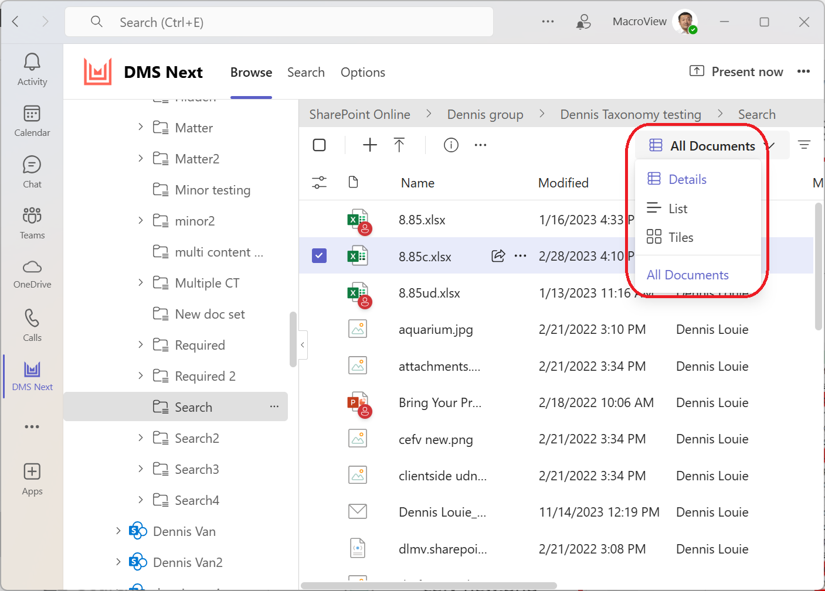Choose Tiles view in the menu
825x591 pixels.
click(x=698, y=237)
